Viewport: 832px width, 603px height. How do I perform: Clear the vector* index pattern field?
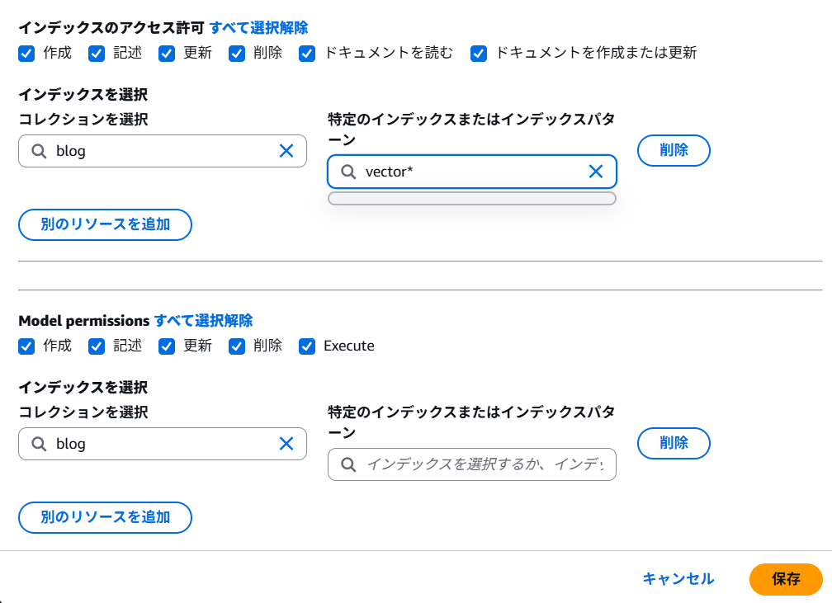click(x=595, y=172)
